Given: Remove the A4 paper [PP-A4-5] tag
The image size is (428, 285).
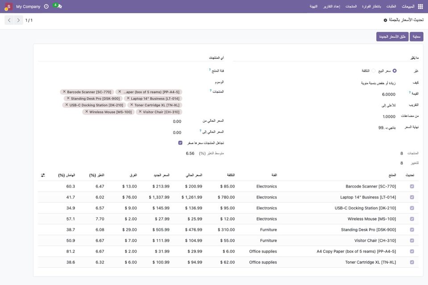Looking at the screenshot, I should pyautogui.click(x=120, y=91).
